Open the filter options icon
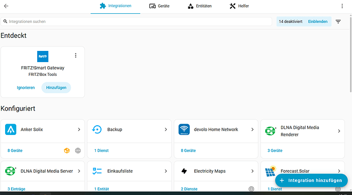 pyautogui.click(x=338, y=21)
